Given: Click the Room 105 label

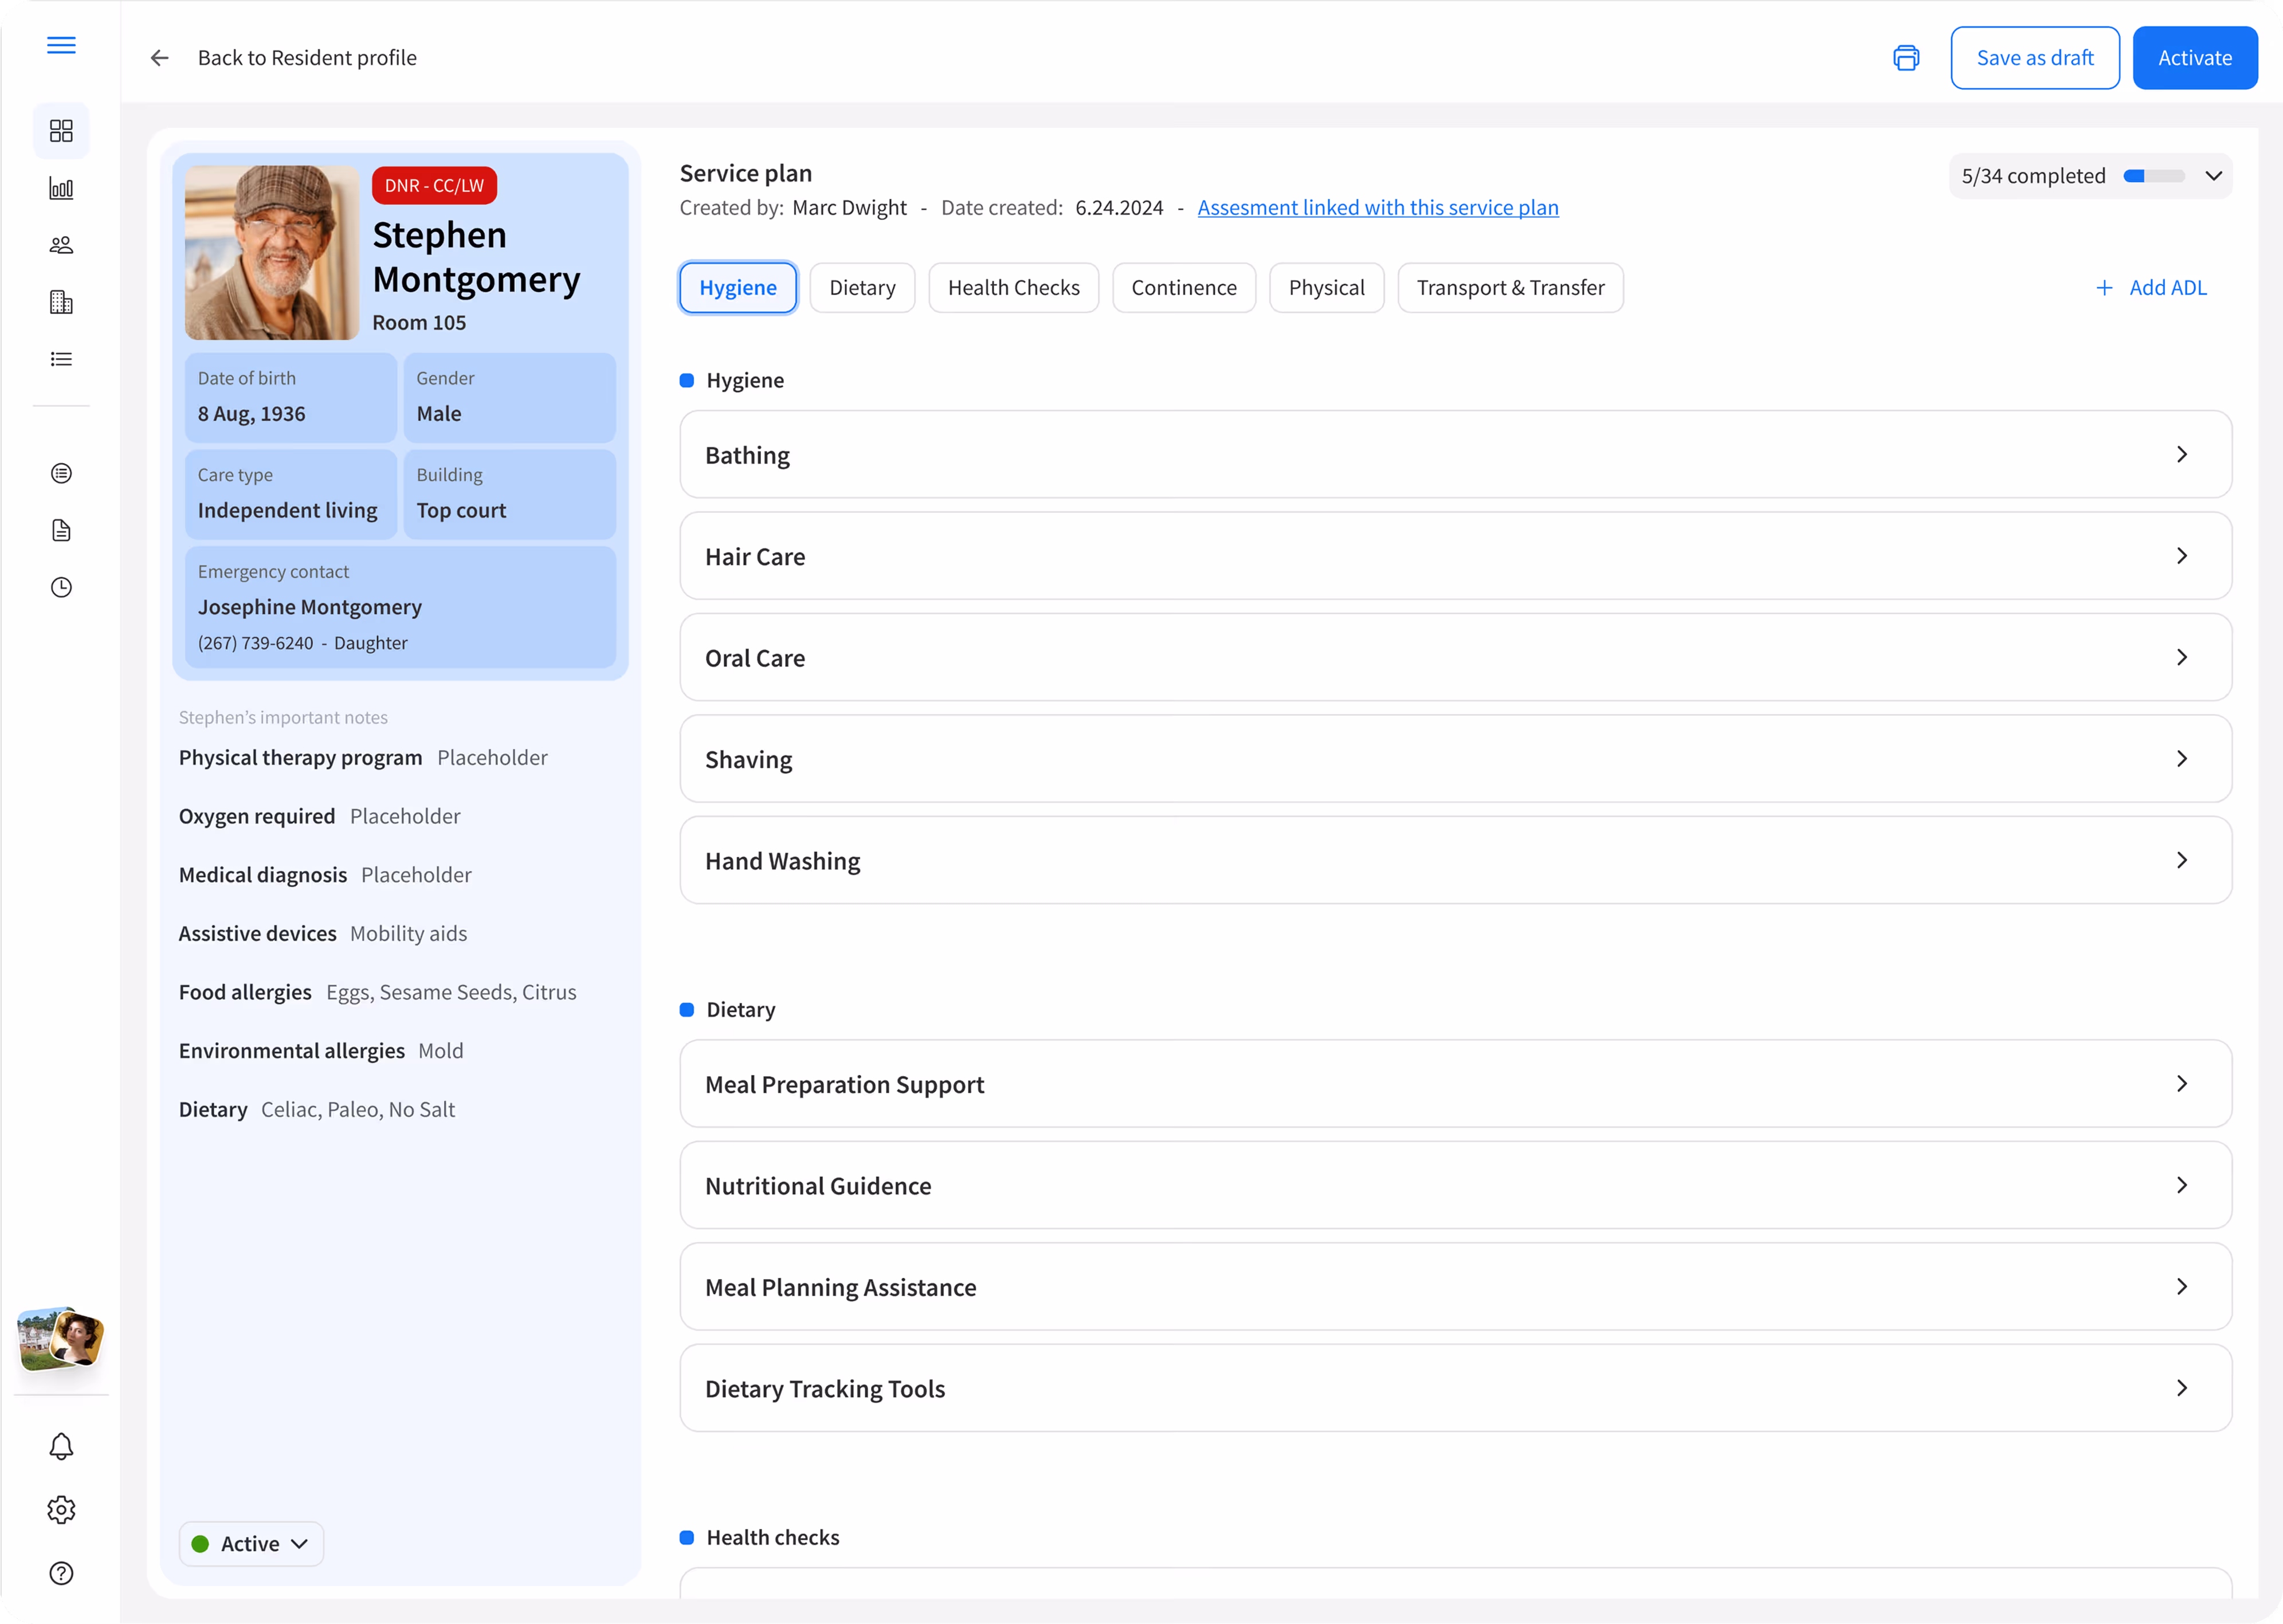Looking at the screenshot, I should point(419,323).
